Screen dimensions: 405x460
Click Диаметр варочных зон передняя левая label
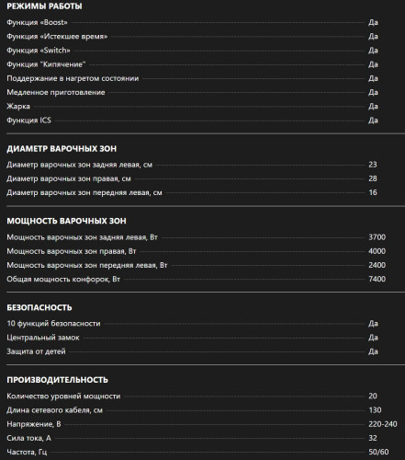84,192
